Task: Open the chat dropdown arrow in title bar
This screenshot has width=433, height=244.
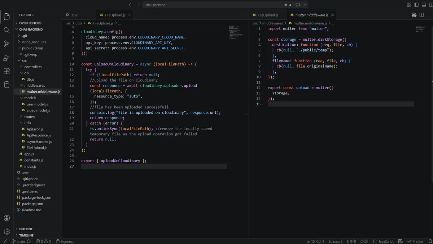Action: click(x=305, y=5)
